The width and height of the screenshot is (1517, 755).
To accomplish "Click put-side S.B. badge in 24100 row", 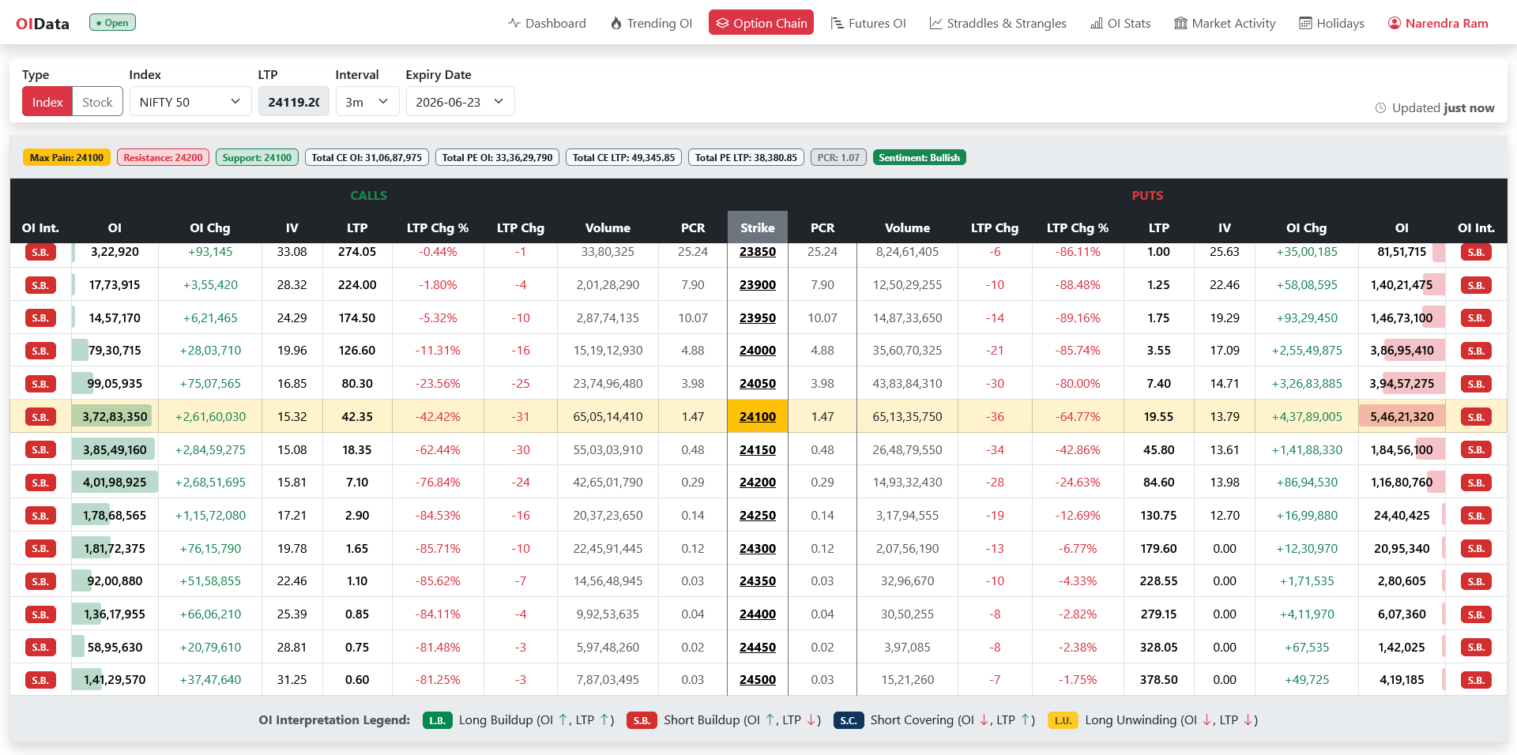I will [1476, 417].
